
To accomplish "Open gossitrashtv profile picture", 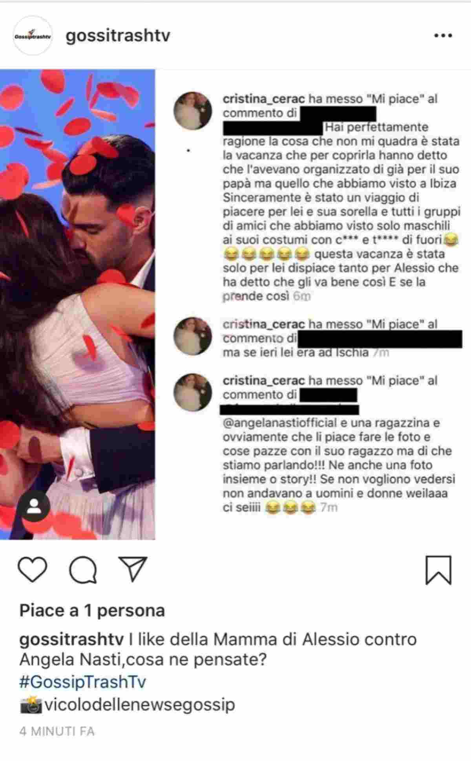I will click(x=33, y=36).
